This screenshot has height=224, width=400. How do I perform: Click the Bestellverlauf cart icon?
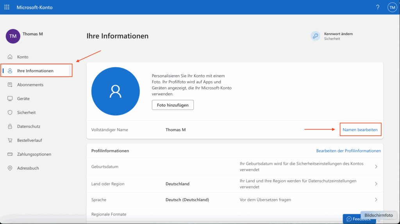pyautogui.click(x=10, y=140)
